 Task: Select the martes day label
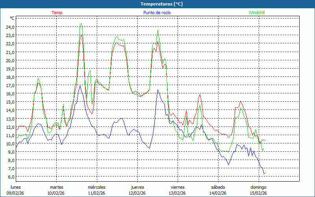coord(56,187)
